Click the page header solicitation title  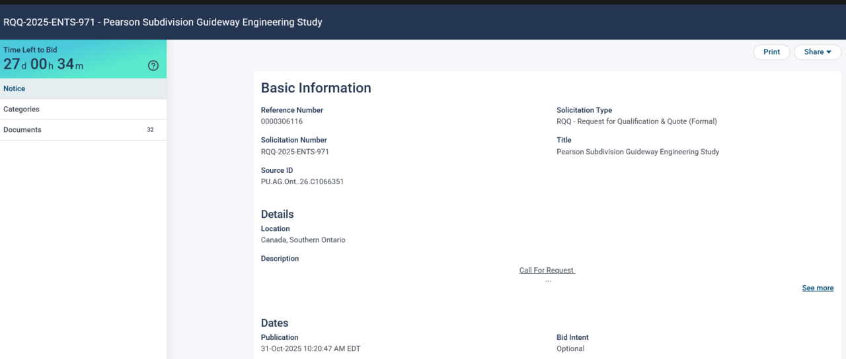coord(163,22)
